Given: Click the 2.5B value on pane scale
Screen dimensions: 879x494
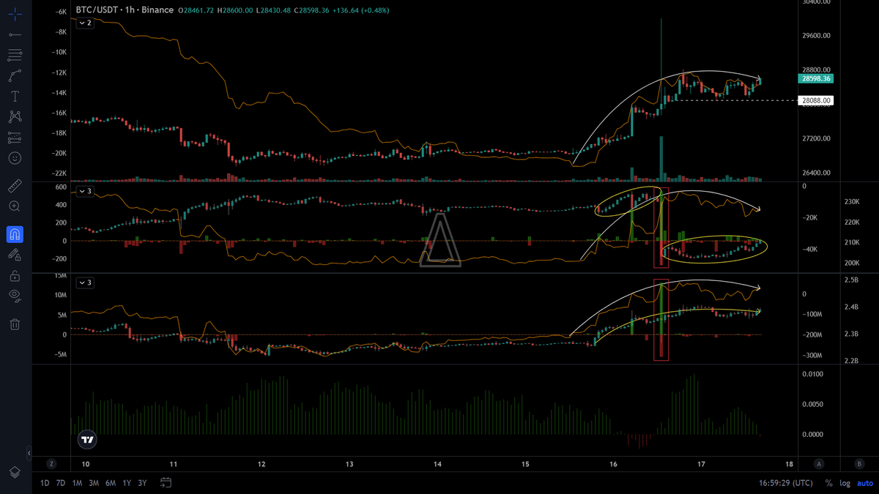Looking at the screenshot, I should point(852,280).
